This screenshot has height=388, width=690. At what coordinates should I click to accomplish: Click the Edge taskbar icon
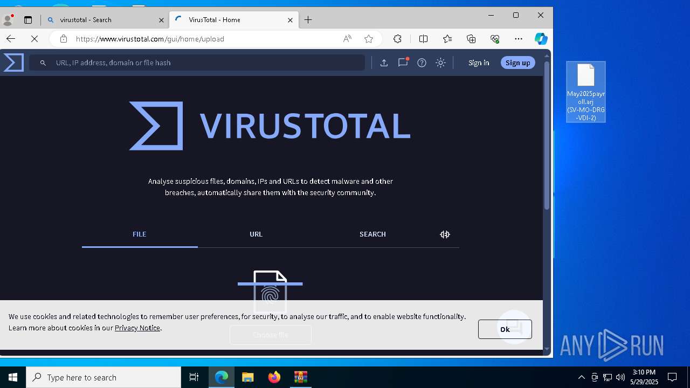(x=222, y=377)
